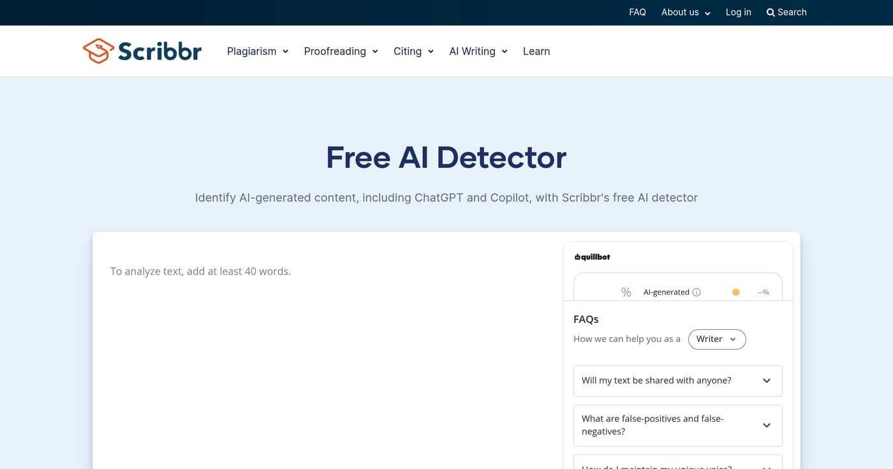
Task: Click the '--%' AI-generated value
Action: [x=764, y=292]
